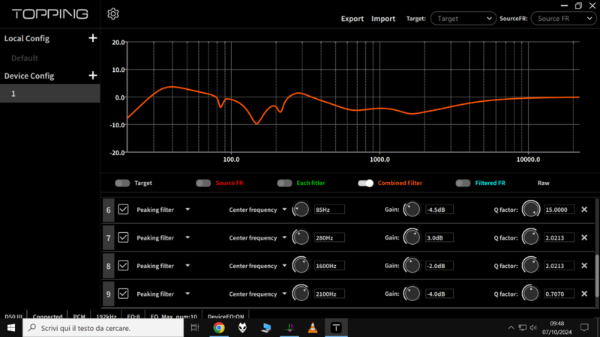600x337 pixels.
Task: Open the Target dropdown at the top
Action: 462,19
